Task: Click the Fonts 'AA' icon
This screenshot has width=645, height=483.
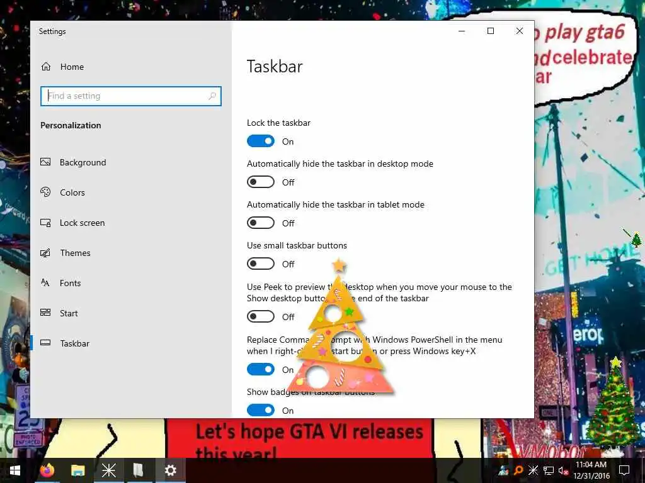Action: pos(45,282)
